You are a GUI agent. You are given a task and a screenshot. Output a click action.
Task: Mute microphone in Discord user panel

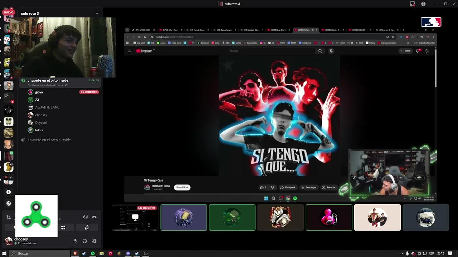(75, 241)
